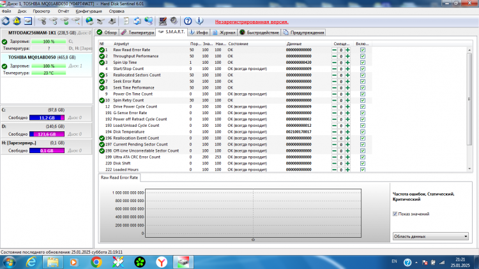Switch to the Быстродействие tab
This screenshot has width=479, height=269.
[259, 33]
